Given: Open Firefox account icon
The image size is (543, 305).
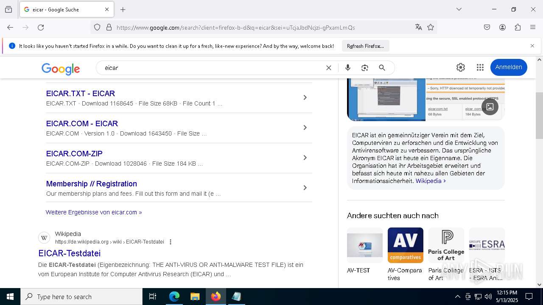Looking at the screenshot, I should (502, 28).
